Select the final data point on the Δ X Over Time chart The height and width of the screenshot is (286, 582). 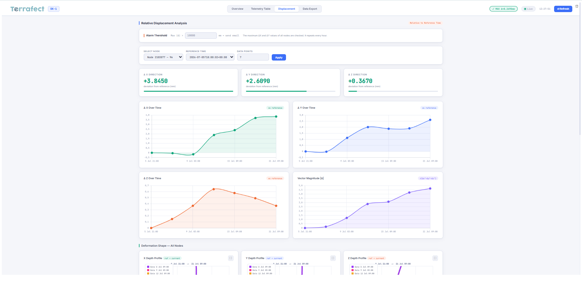276,117
